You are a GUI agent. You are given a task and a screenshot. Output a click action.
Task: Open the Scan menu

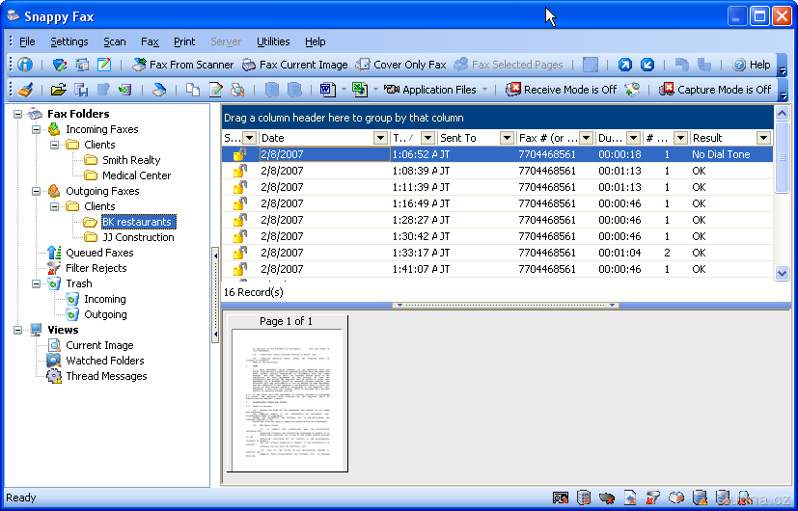tap(115, 41)
